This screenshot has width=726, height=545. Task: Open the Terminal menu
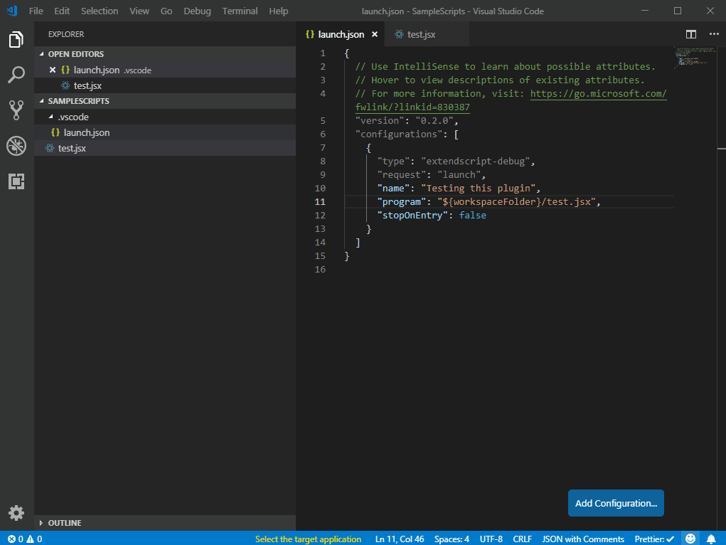(240, 11)
